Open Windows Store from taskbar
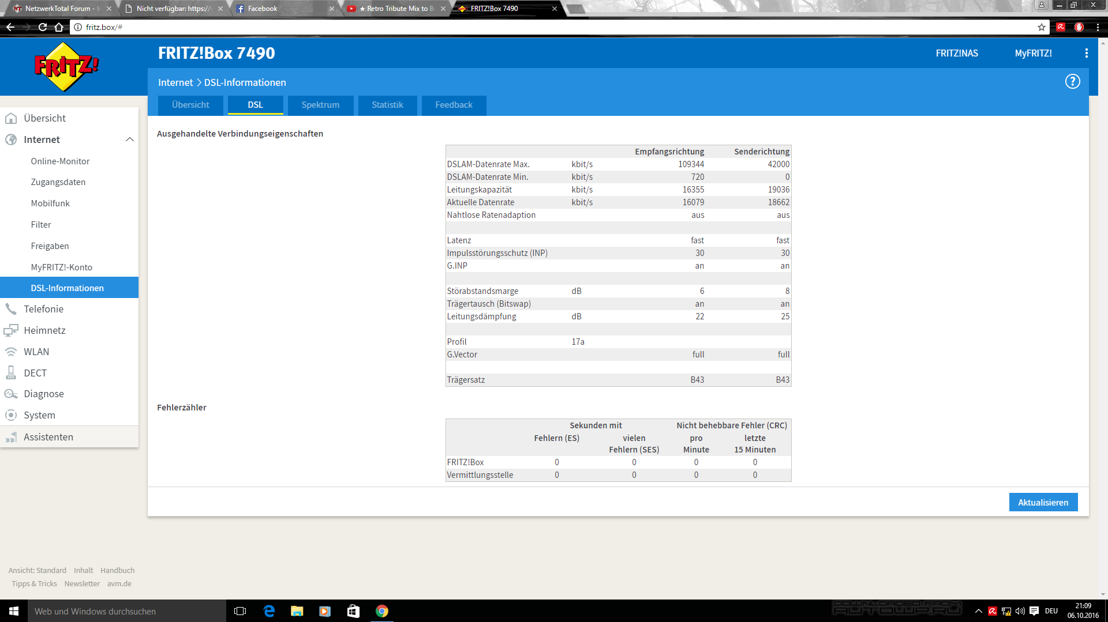The image size is (1108, 622). tap(353, 611)
